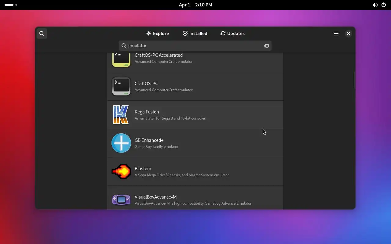
Task: Select the VisualBoyAdvance-M result title
Action: 156,197
